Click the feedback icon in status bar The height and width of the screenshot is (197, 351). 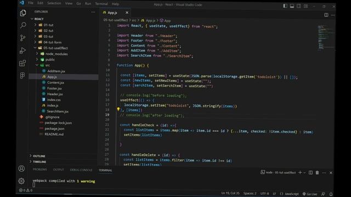coord(323,194)
